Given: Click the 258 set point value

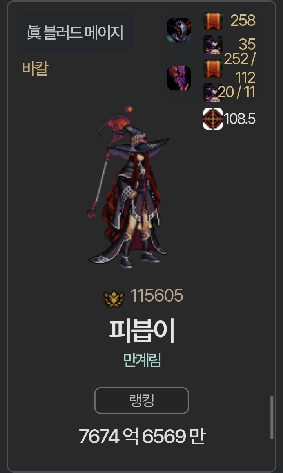Looking at the screenshot, I should coord(243,20).
